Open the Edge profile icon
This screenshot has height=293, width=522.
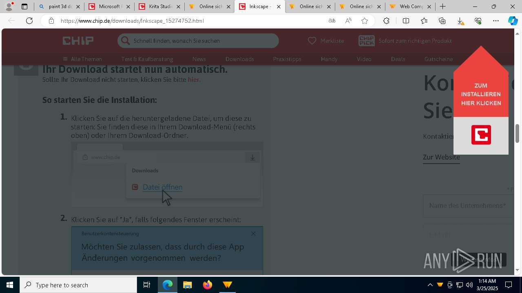tap(9, 7)
